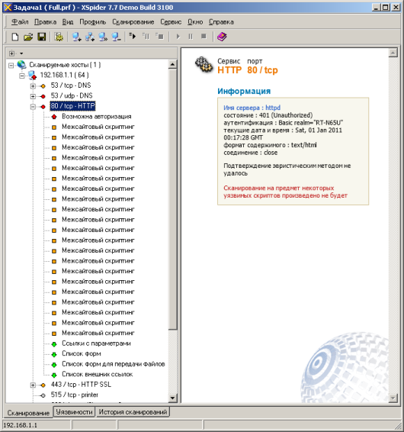Switch to the Уязвимости tab
The height and width of the screenshot is (432, 404).
coord(74,412)
